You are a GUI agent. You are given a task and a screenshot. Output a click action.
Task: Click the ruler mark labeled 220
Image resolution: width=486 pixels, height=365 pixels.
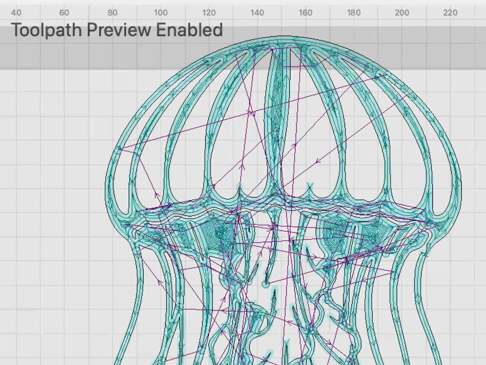point(450,13)
